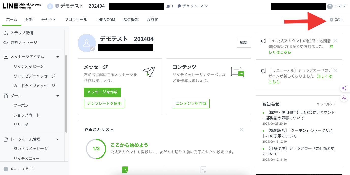Collapse the メッセージアイテム section arrow
Viewport: 350px width, 175px height.
(58, 57)
